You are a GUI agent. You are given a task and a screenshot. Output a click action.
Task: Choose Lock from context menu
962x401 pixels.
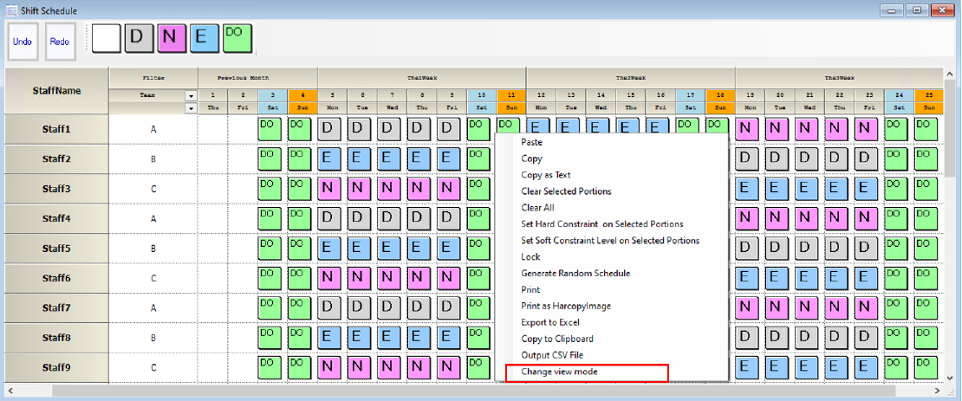pos(530,256)
